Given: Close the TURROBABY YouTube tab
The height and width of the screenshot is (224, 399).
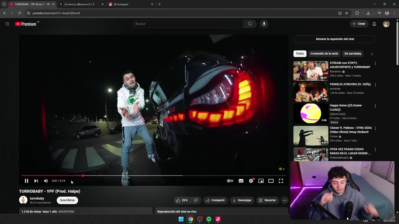Looking at the screenshot, I should coord(53,4).
